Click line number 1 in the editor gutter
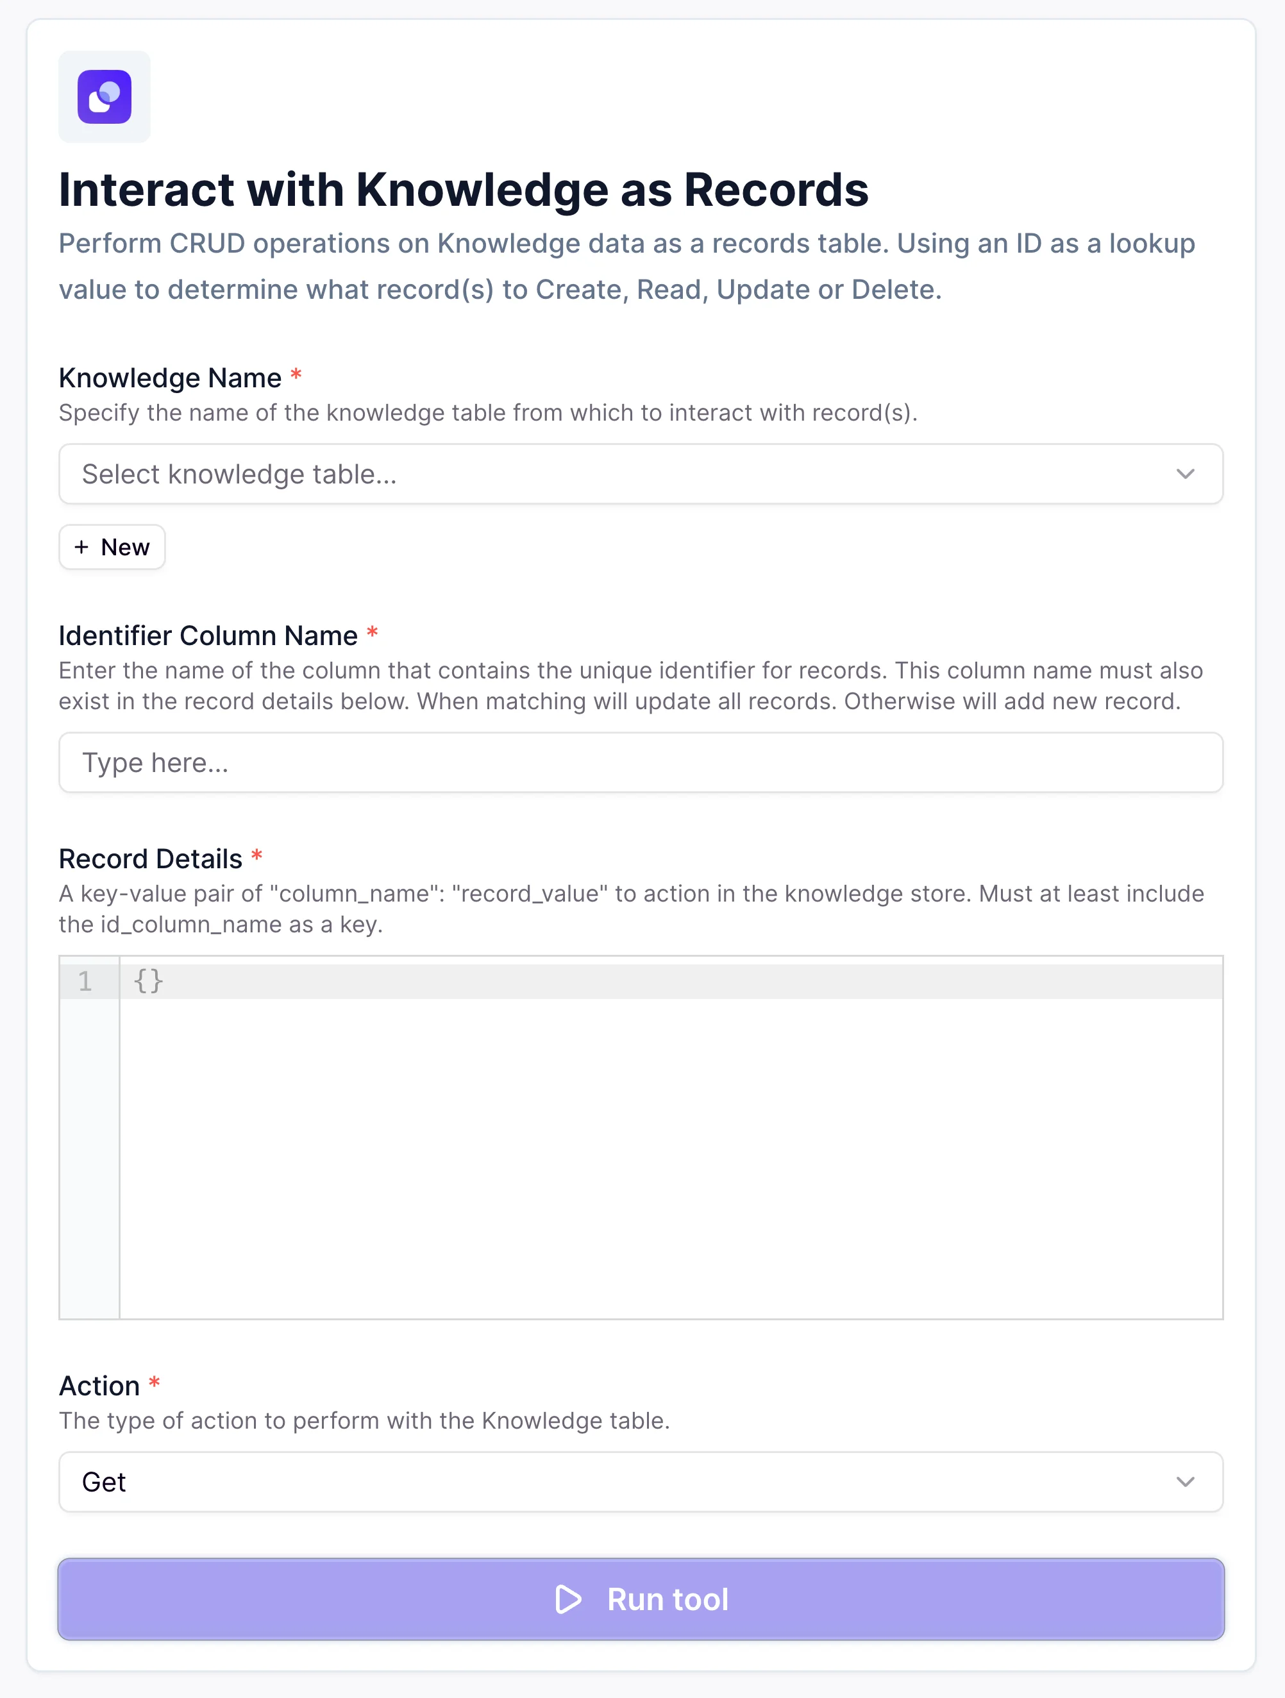 (86, 980)
